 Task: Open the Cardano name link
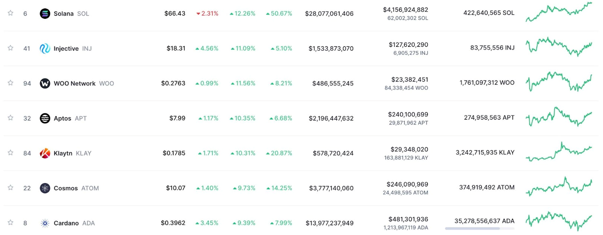66,223
